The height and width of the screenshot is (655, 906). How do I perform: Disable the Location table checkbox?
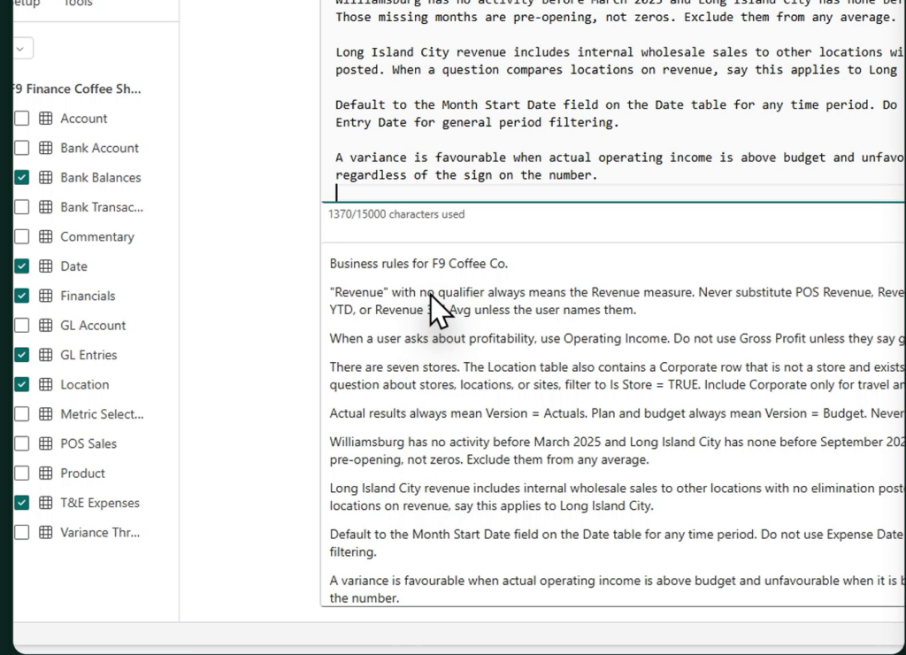(21, 384)
